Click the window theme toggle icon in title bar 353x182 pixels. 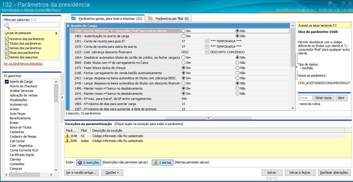tap(330, 3)
